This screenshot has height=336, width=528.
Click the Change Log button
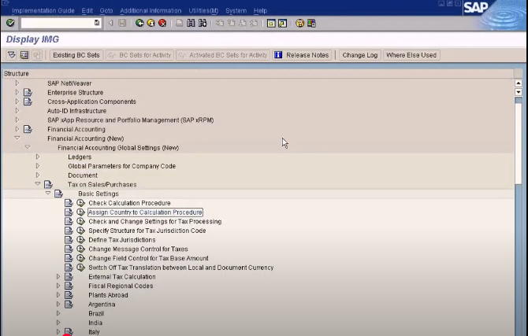point(359,55)
